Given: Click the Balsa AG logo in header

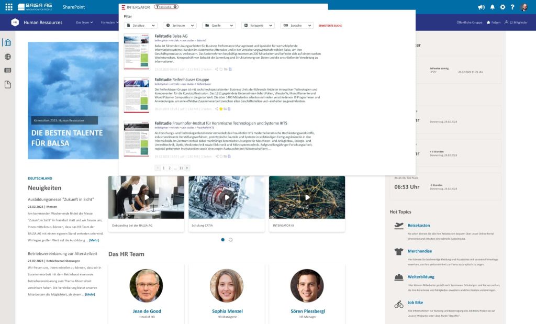Looking at the screenshot, I should 35,7.
